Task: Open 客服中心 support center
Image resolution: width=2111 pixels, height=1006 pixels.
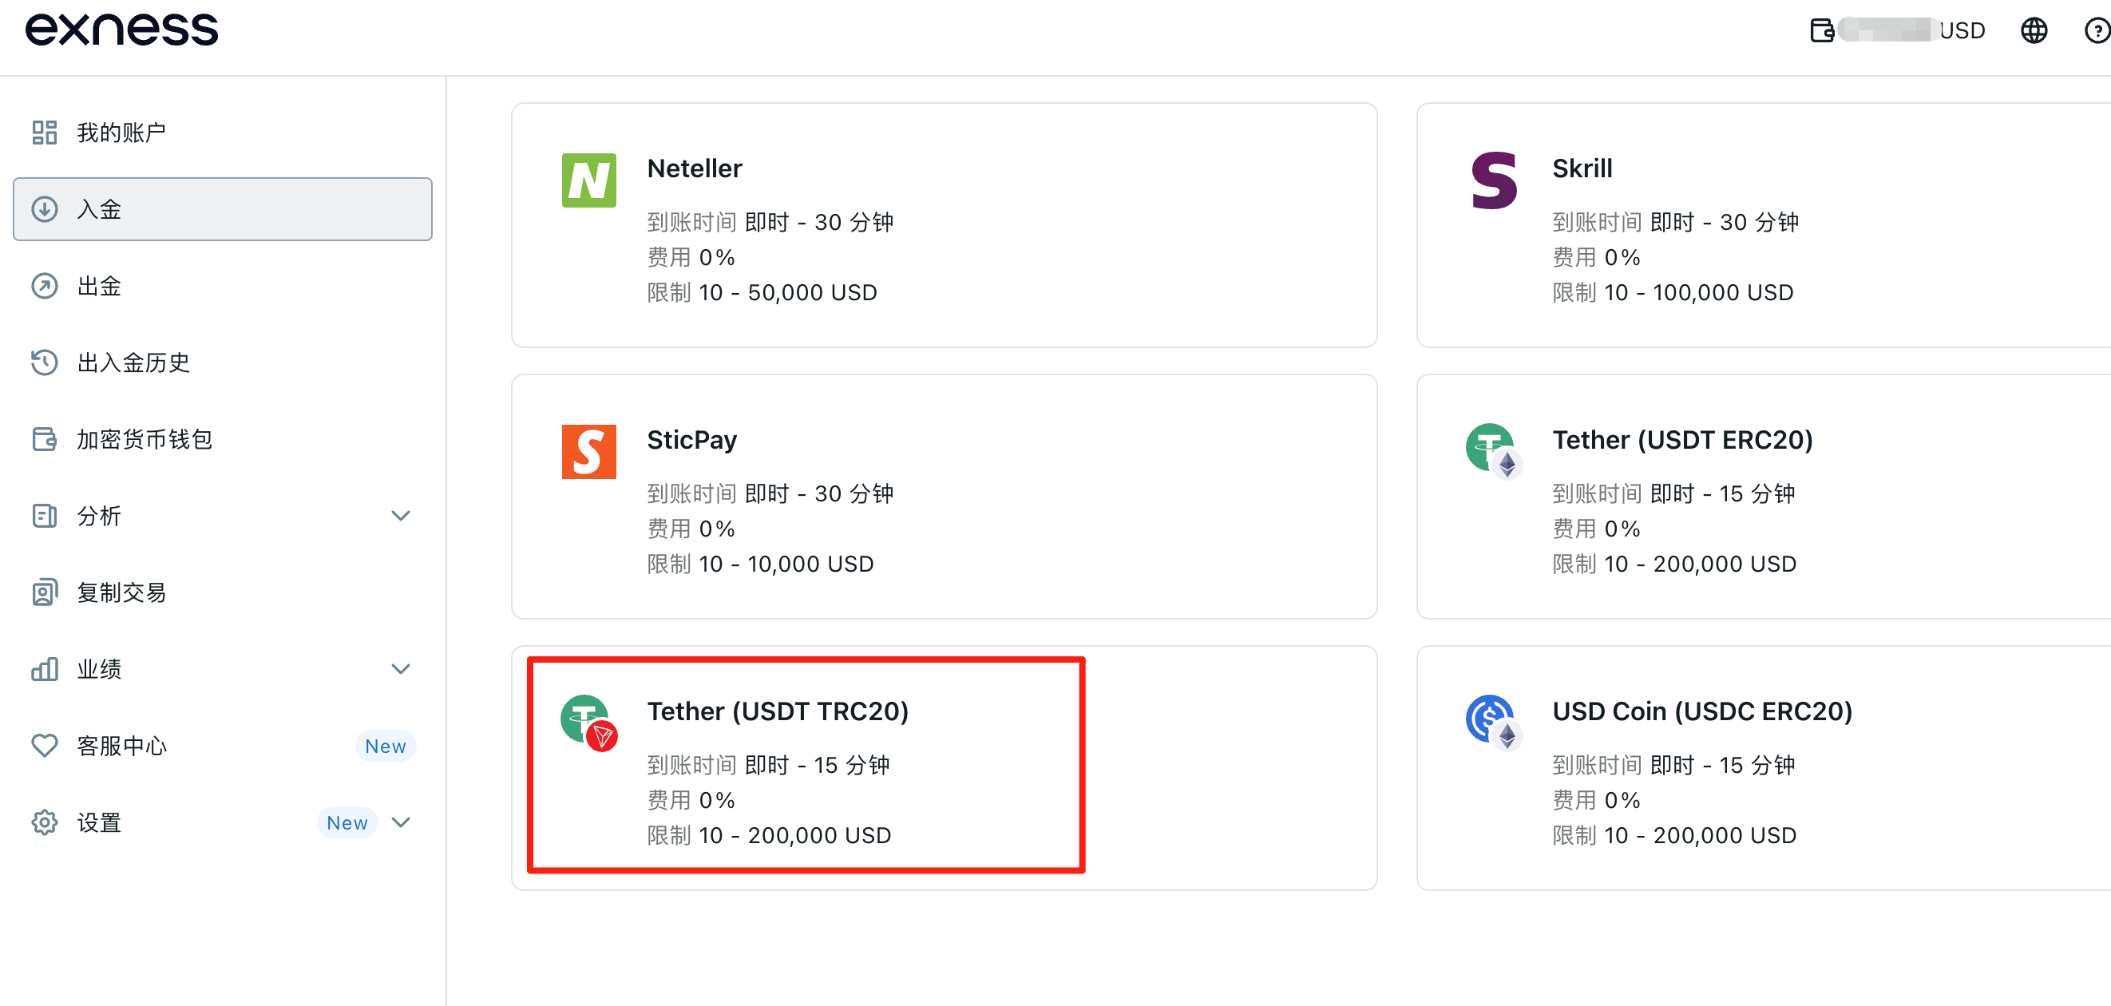Action: (x=121, y=746)
